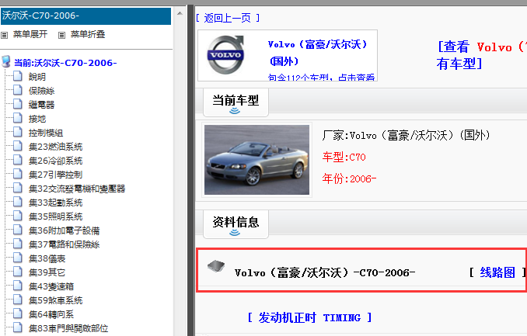Viewport: 527px width, 336px height.
Task: Open 集38儀表 section
Action: coord(47,258)
